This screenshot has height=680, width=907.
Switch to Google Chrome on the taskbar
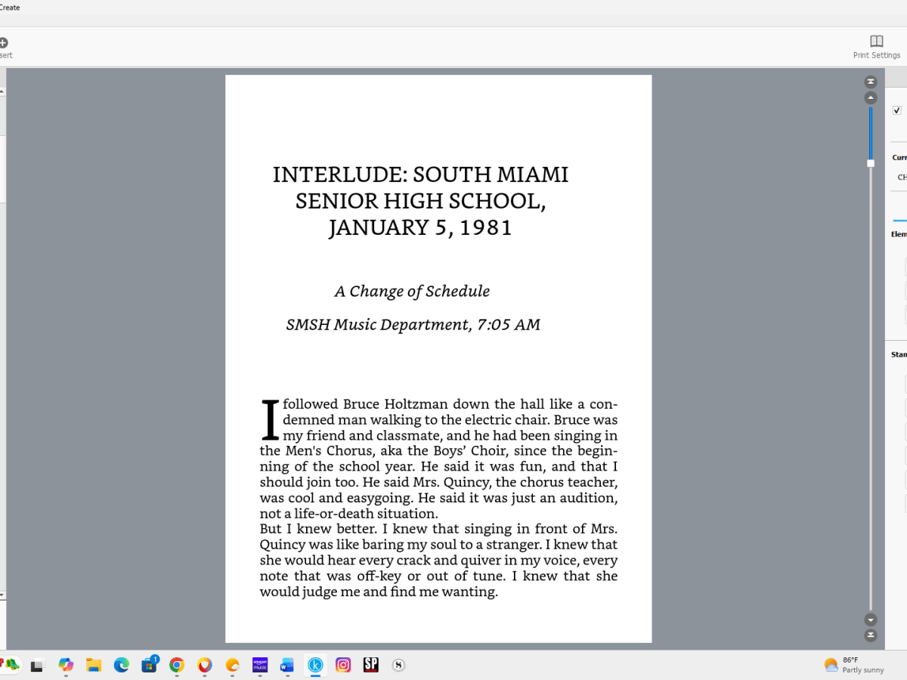point(177,665)
